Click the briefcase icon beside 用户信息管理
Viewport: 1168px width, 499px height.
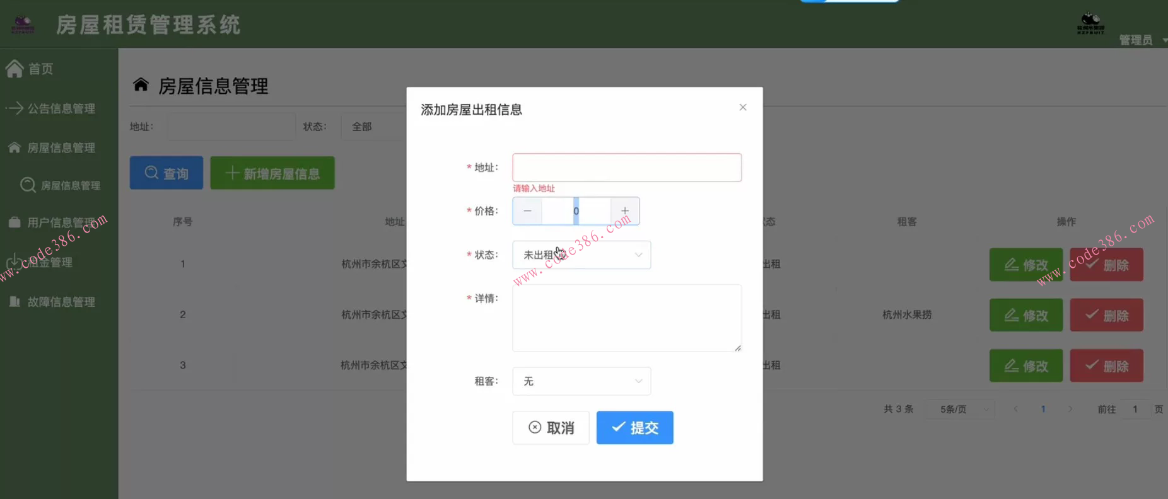(x=15, y=222)
